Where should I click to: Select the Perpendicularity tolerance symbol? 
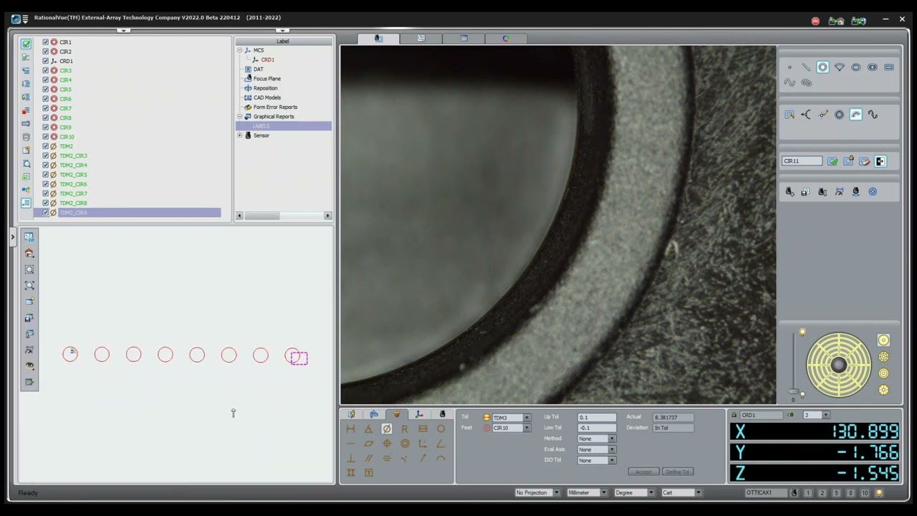point(351,458)
